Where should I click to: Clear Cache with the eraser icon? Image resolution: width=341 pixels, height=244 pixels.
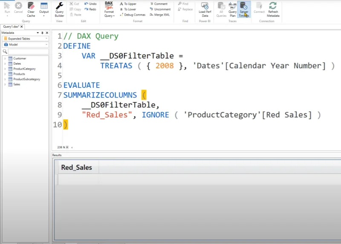(x=31, y=9)
